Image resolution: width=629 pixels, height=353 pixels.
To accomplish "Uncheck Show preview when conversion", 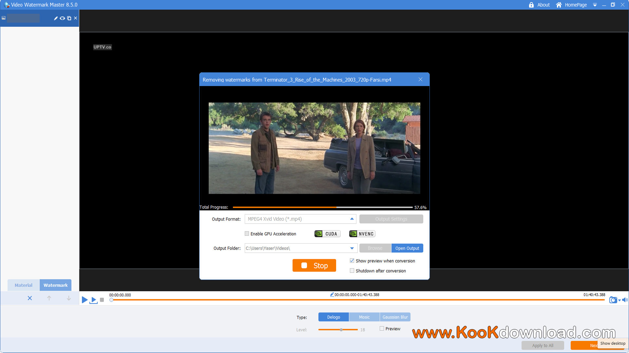I will [x=352, y=261].
